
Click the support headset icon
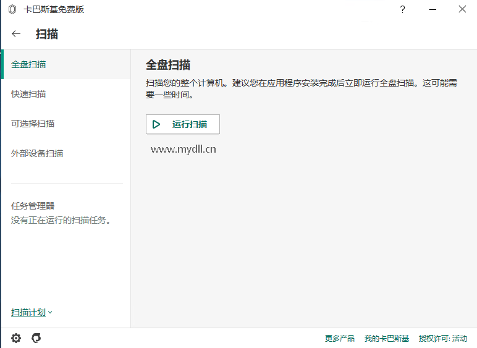click(x=36, y=338)
